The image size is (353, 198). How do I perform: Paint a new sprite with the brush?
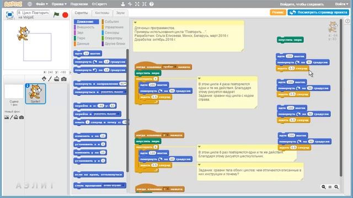50,79
